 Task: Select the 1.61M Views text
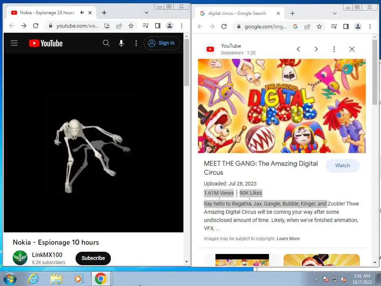219,193
